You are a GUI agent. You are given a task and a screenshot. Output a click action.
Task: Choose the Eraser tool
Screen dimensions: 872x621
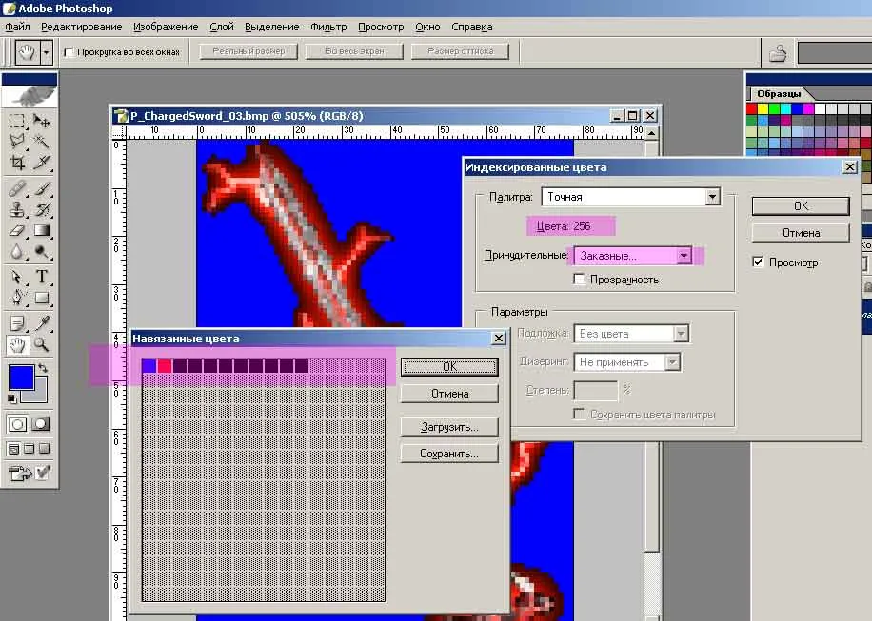(17, 230)
